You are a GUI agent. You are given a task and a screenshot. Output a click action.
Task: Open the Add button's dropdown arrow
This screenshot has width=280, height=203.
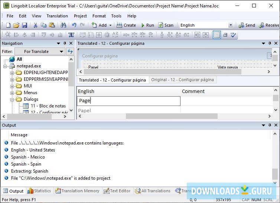pos(111,25)
